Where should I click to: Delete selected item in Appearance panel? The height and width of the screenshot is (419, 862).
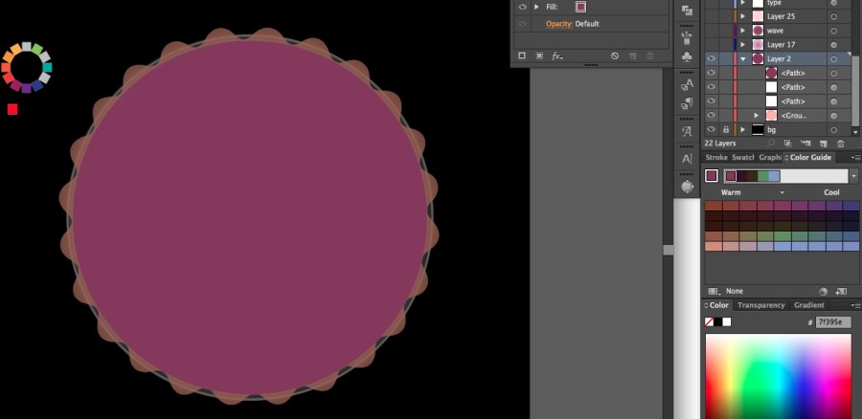(x=649, y=55)
